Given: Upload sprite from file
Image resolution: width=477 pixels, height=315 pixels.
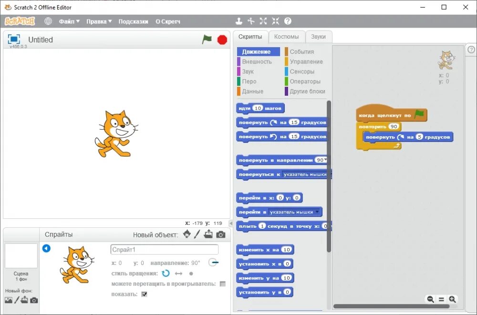Looking at the screenshot, I should [x=208, y=234].
